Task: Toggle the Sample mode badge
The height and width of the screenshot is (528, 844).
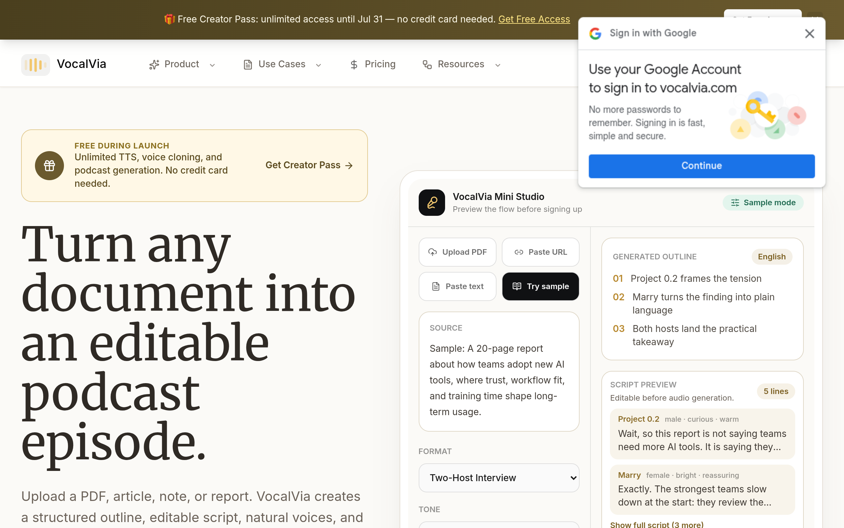Action: click(x=763, y=203)
